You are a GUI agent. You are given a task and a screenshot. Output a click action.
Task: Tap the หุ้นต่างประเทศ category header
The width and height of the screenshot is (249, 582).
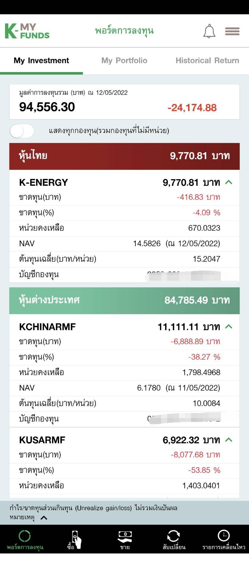coord(124,301)
